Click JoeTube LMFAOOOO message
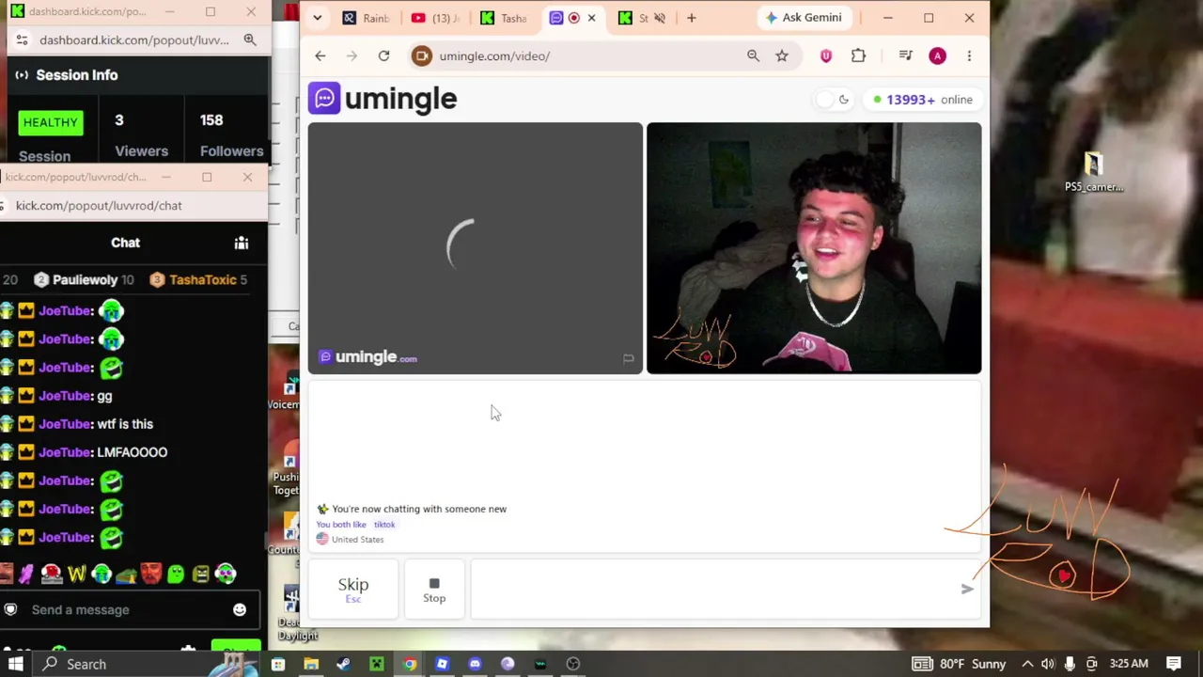Image resolution: width=1203 pixels, height=677 pixels. [x=133, y=452]
